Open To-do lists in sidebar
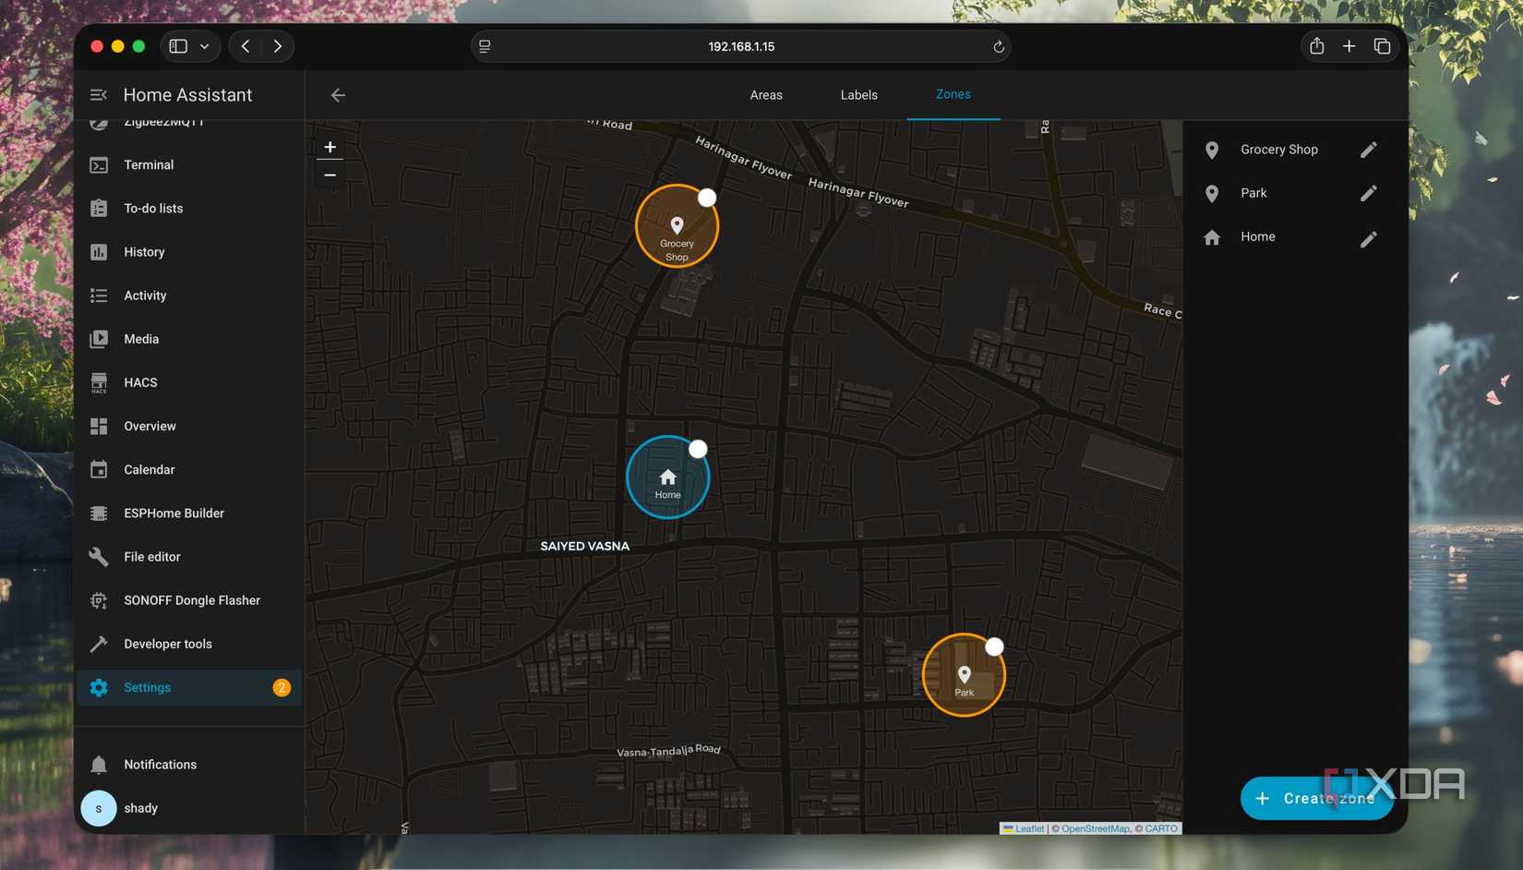1523x870 pixels. [x=188, y=208]
